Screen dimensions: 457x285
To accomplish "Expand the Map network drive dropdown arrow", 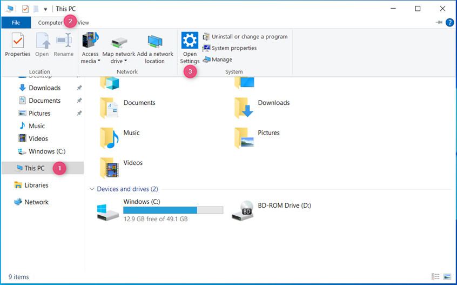I will pos(126,61).
